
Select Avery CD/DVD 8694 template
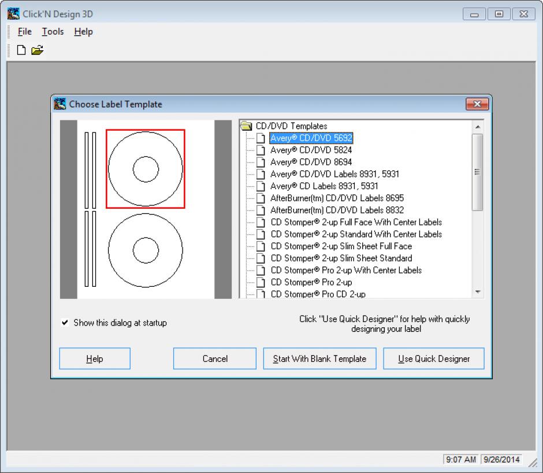pyautogui.click(x=311, y=162)
